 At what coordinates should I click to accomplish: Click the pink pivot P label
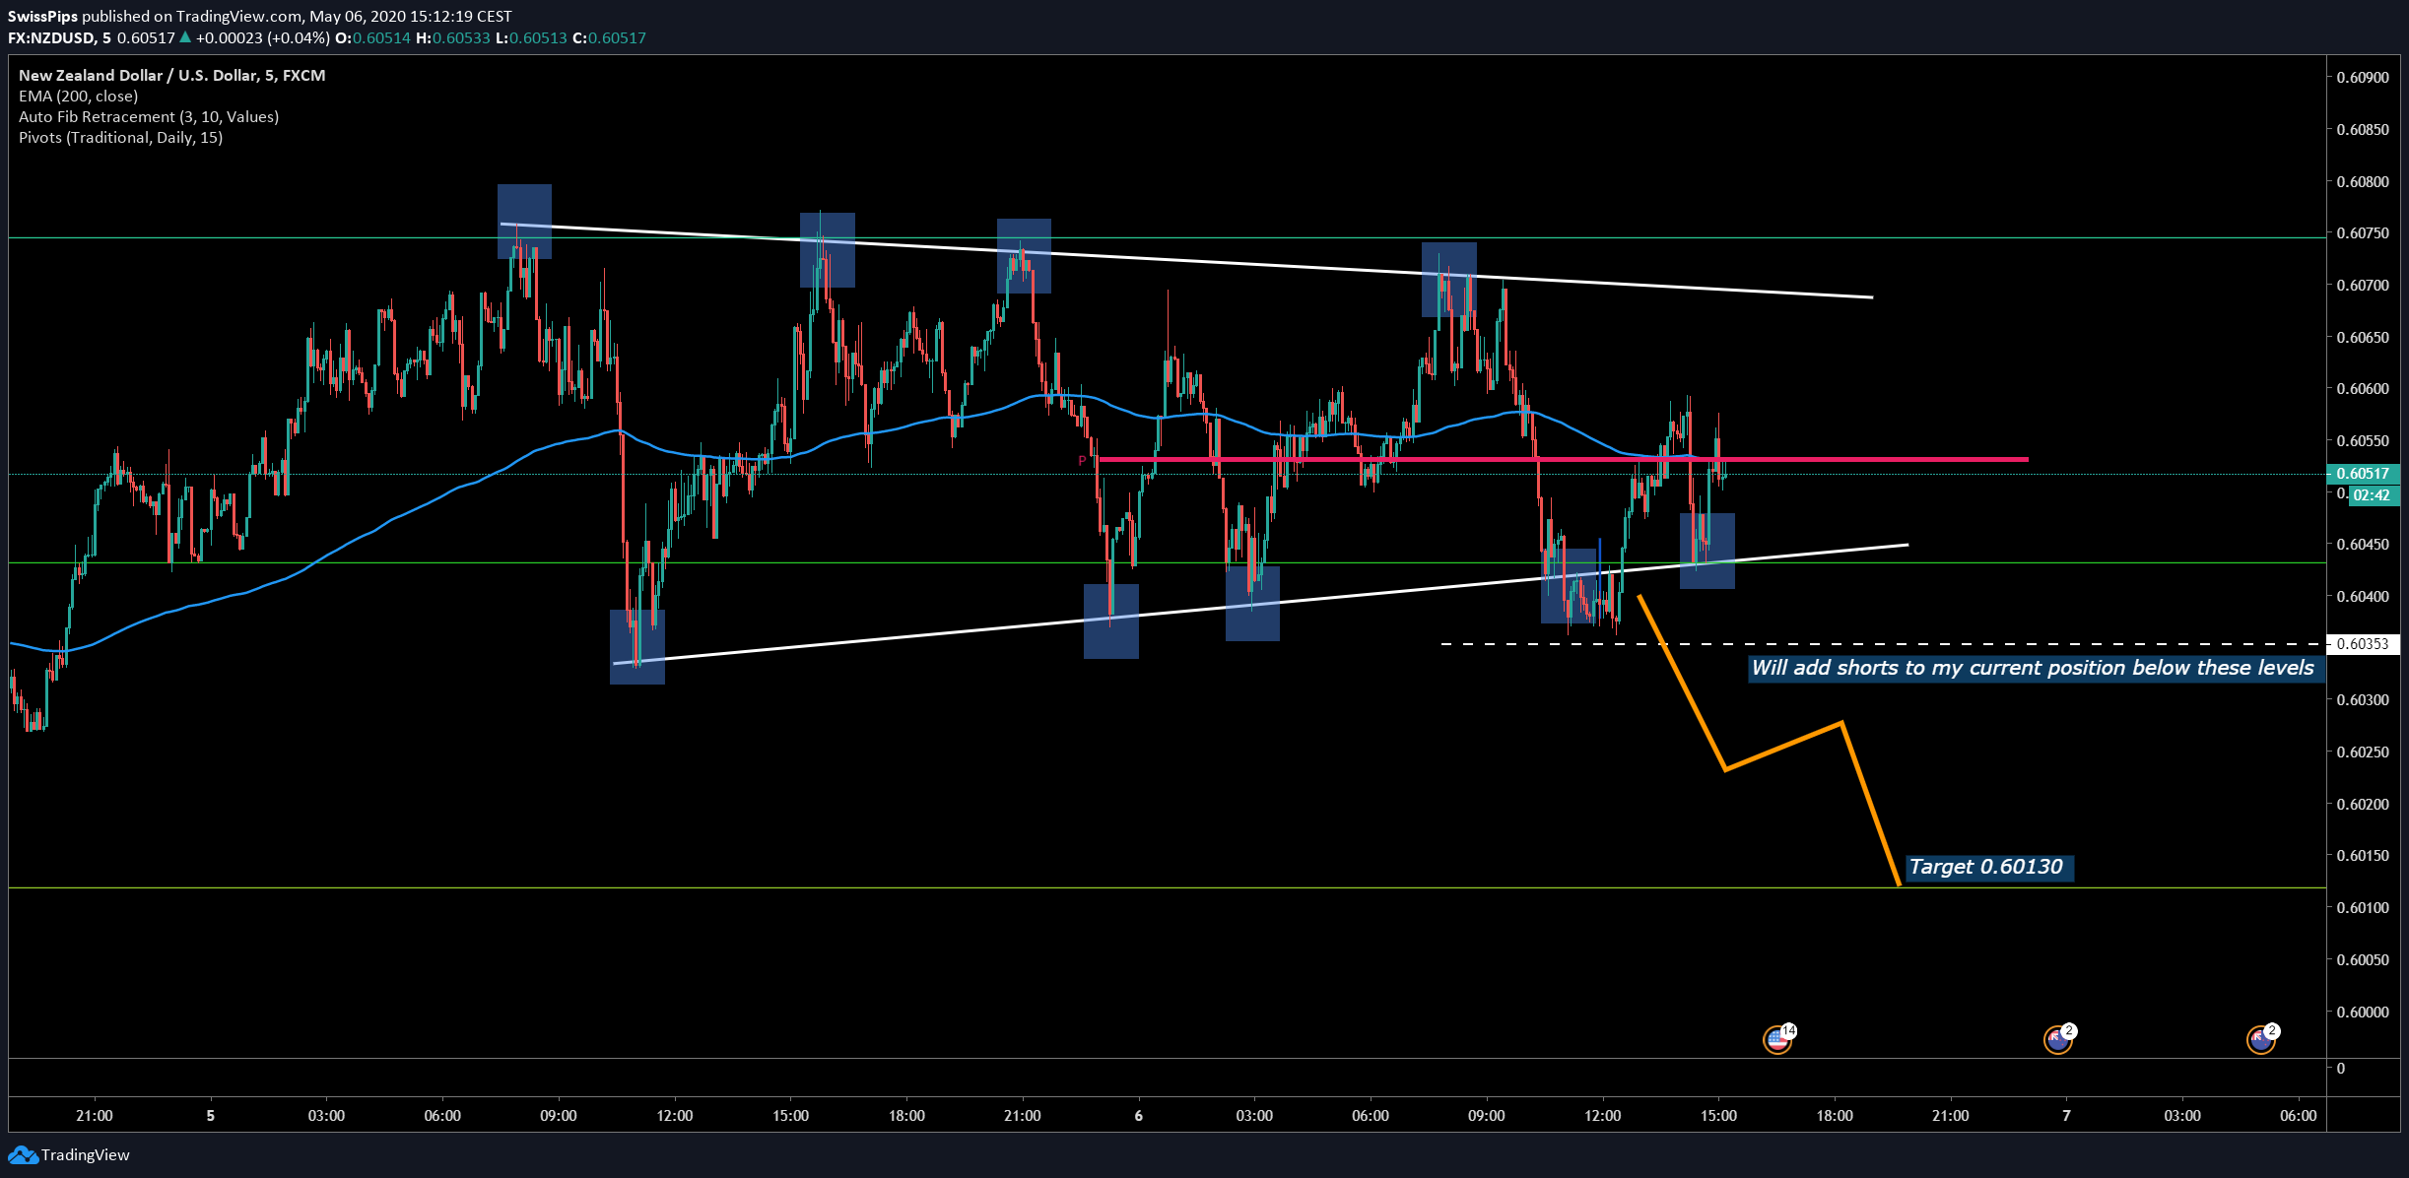[1082, 460]
